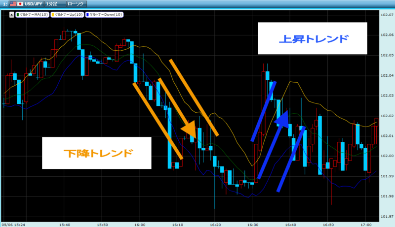Click the 102.07 price axis label
This screenshot has width=395, height=227.
387,15
